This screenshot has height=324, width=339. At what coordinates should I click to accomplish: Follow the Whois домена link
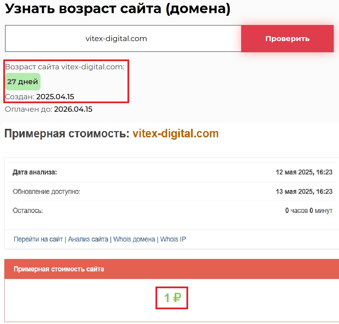click(x=134, y=239)
